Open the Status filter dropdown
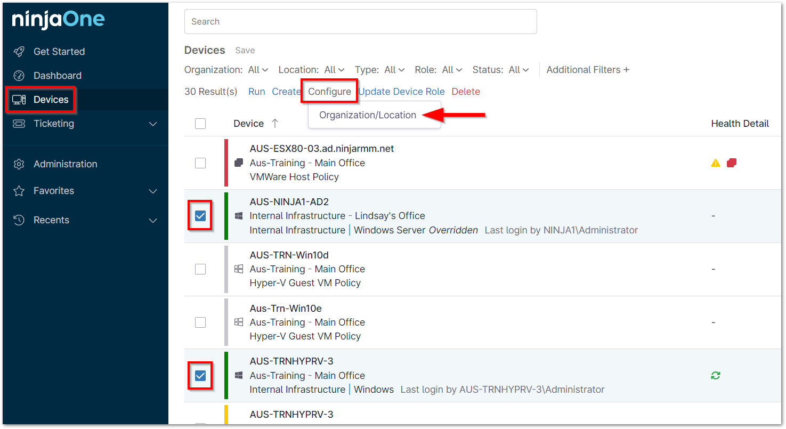This screenshot has width=786, height=429. [x=518, y=69]
